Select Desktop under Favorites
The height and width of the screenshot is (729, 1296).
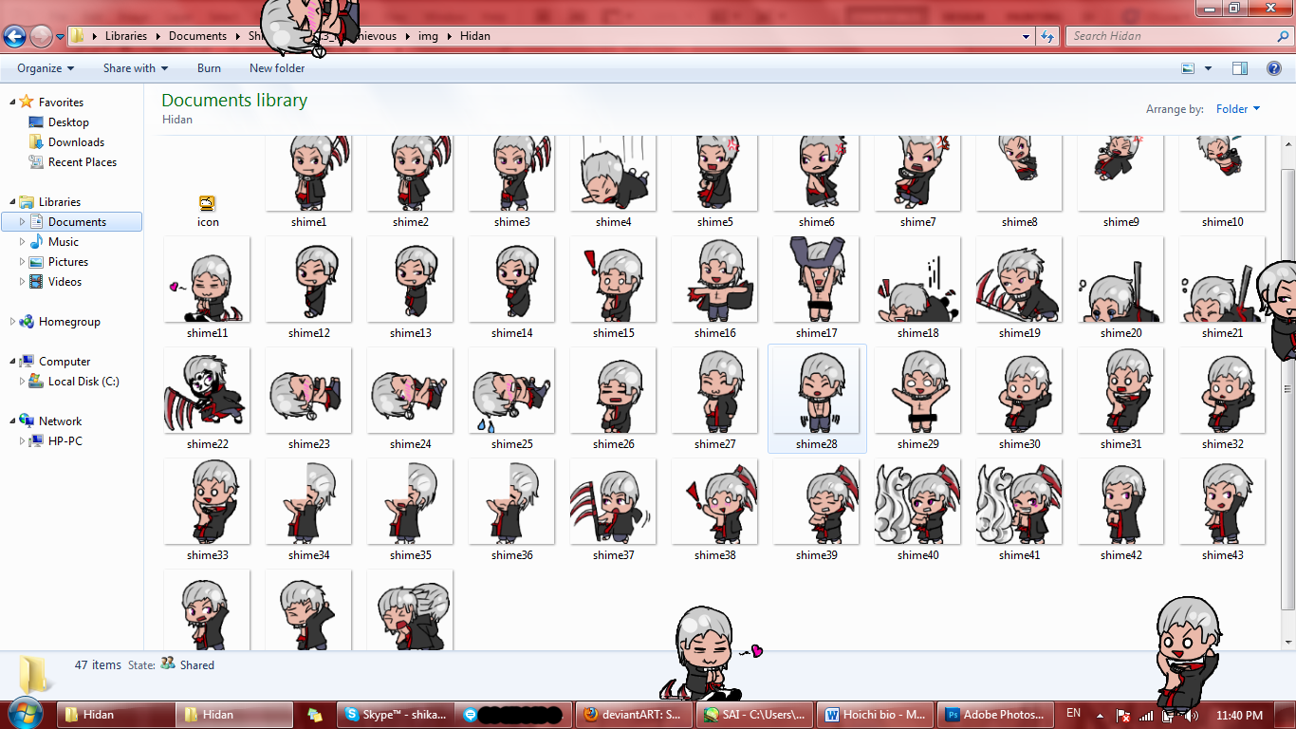[x=68, y=122]
